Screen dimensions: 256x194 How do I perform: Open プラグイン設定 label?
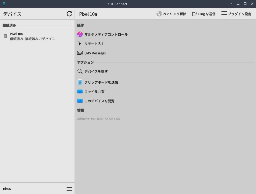pyautogui.click(x=239, y=14)
